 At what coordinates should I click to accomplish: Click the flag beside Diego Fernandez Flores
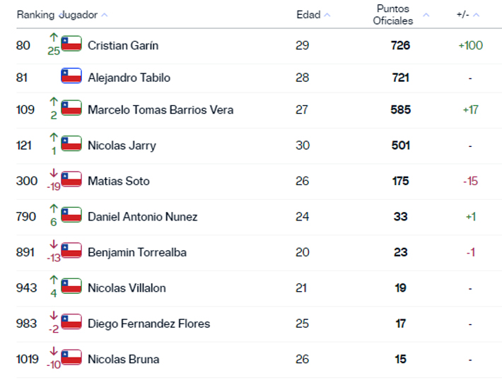pyautogui.click(x=71, y=322)
